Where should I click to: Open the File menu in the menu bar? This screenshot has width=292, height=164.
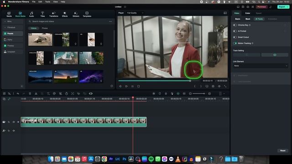pyautogui.click(x=33, y=2)
